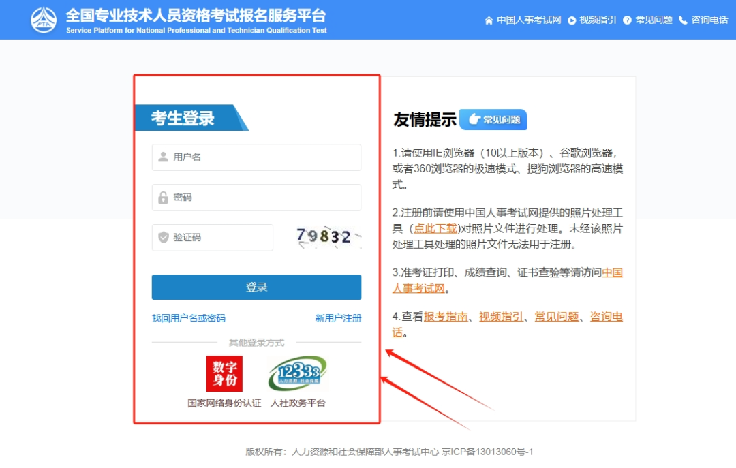Open 新用户注册 link
The image size is (736, 468).
click(x=338, y=318)
